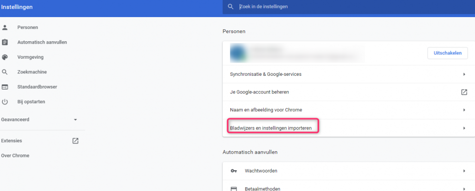
Task: Click the Personen person icon in sidebar
Action: [x=5, y=27]
